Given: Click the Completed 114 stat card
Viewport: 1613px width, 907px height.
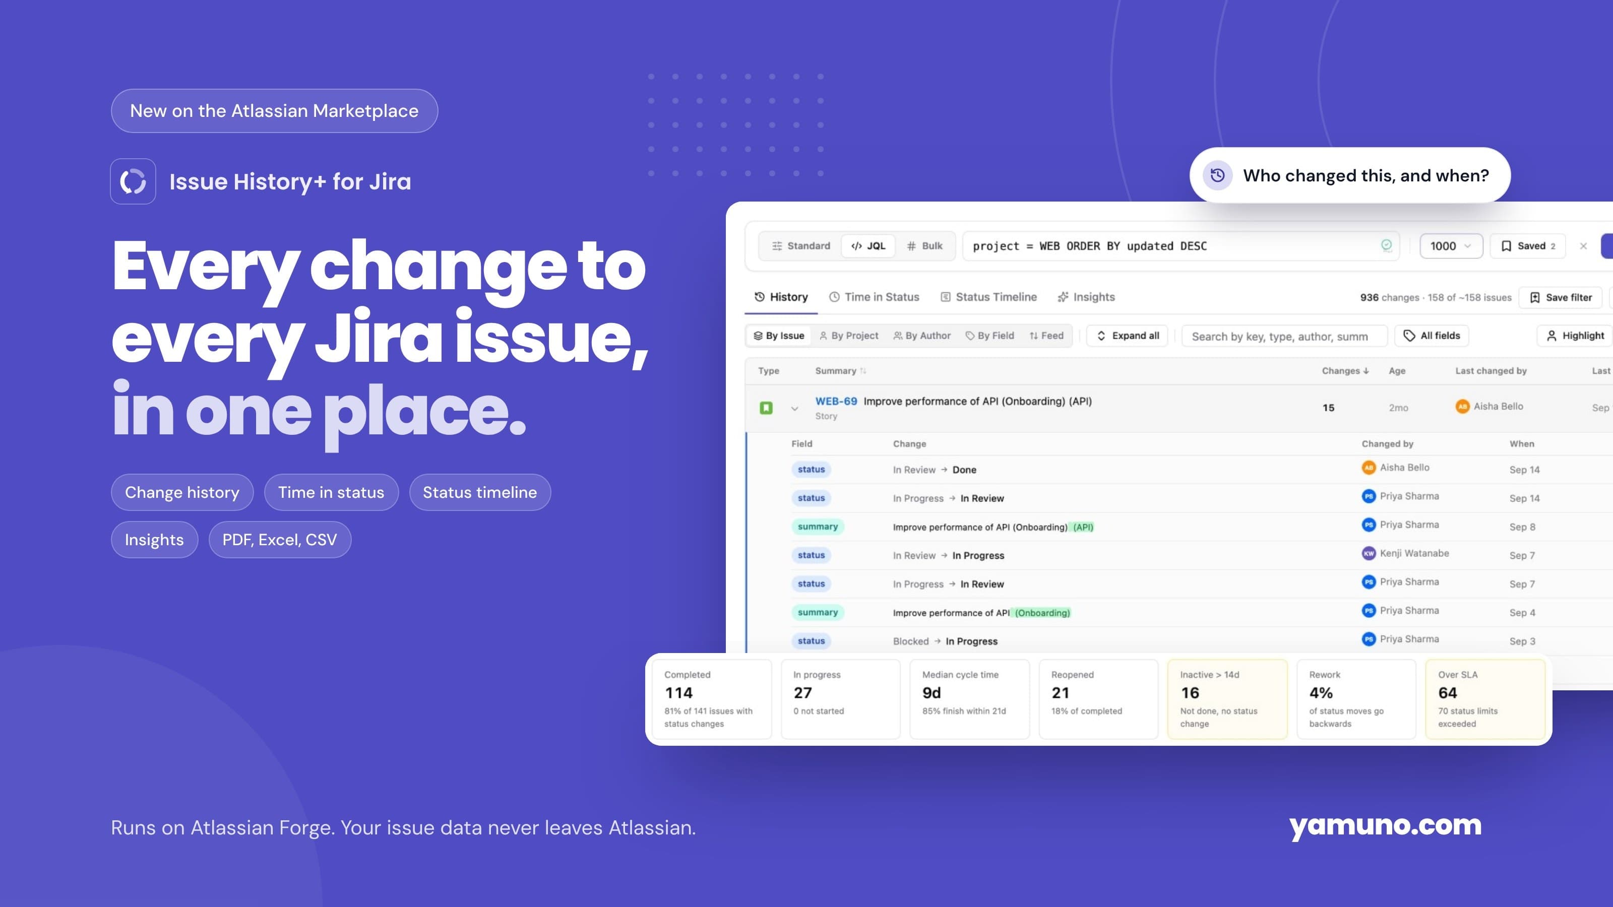Looking at the screenshot, I should pyautogui.click(x=711, y=698).
